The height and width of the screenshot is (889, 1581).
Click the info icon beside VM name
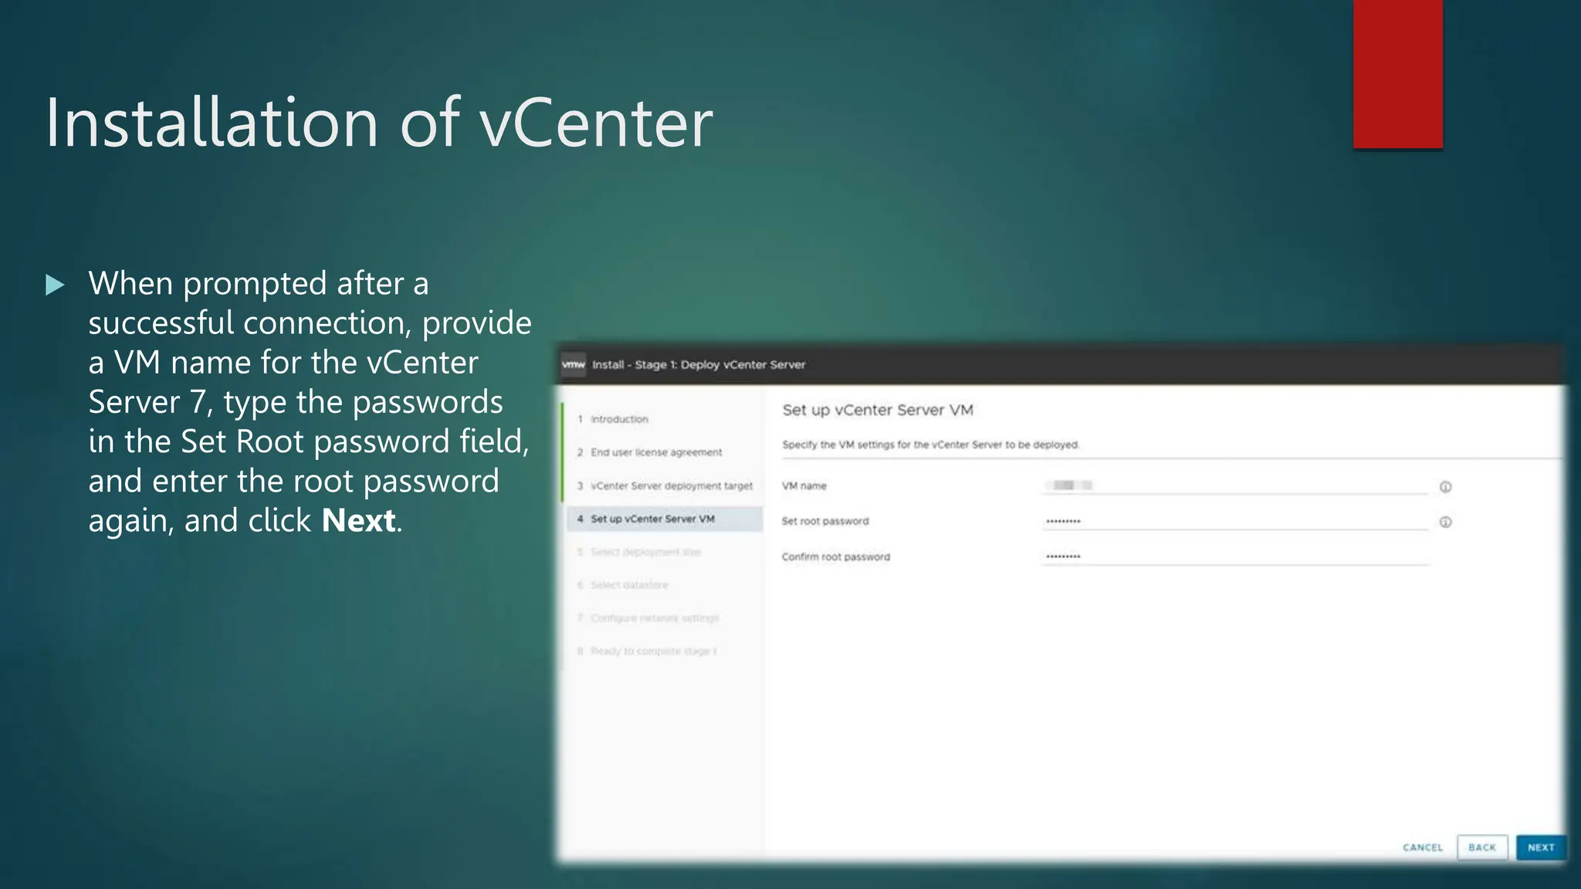pyautogui.click(x=1445, y=487)
